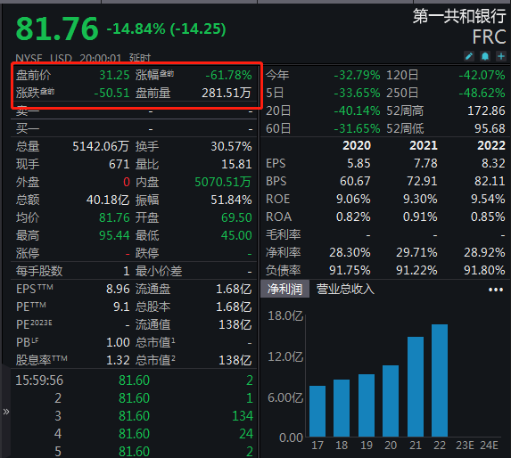This screenshot has width=511, height=458.
Task: Click the FRC ticker symbol
Action: click(x=489, y=37)
